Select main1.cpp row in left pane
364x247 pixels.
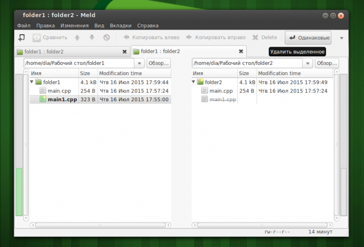(x=101, y=100)
